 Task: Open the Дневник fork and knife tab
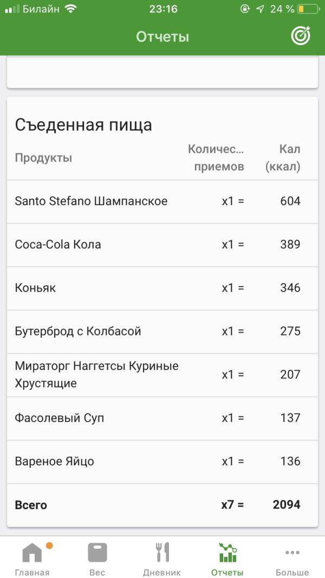[x=162, y=552]
